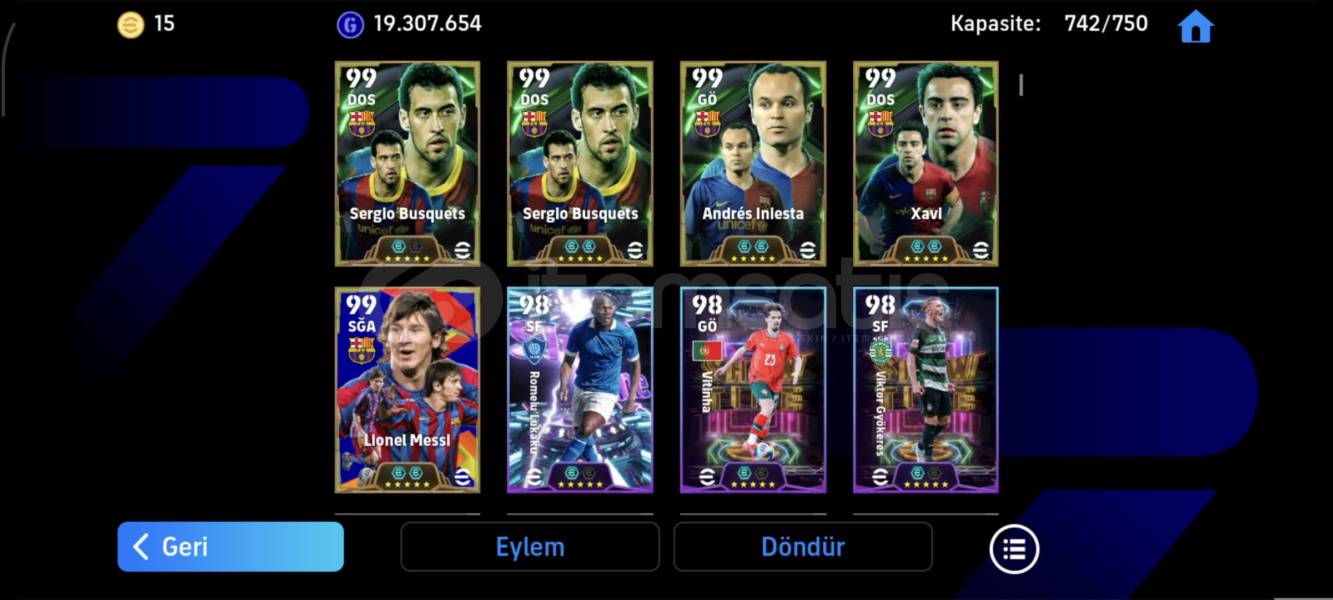Select the Vitinha player card

753,390
